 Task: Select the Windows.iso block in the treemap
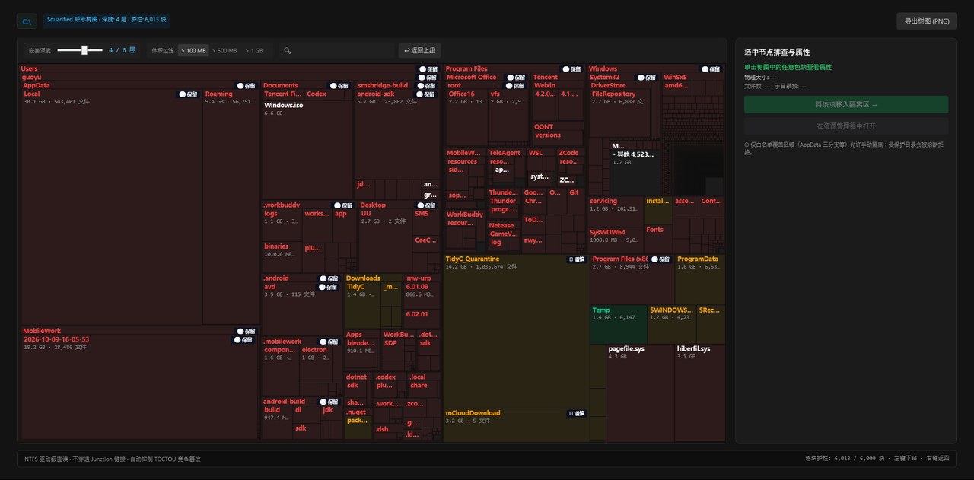307,148
